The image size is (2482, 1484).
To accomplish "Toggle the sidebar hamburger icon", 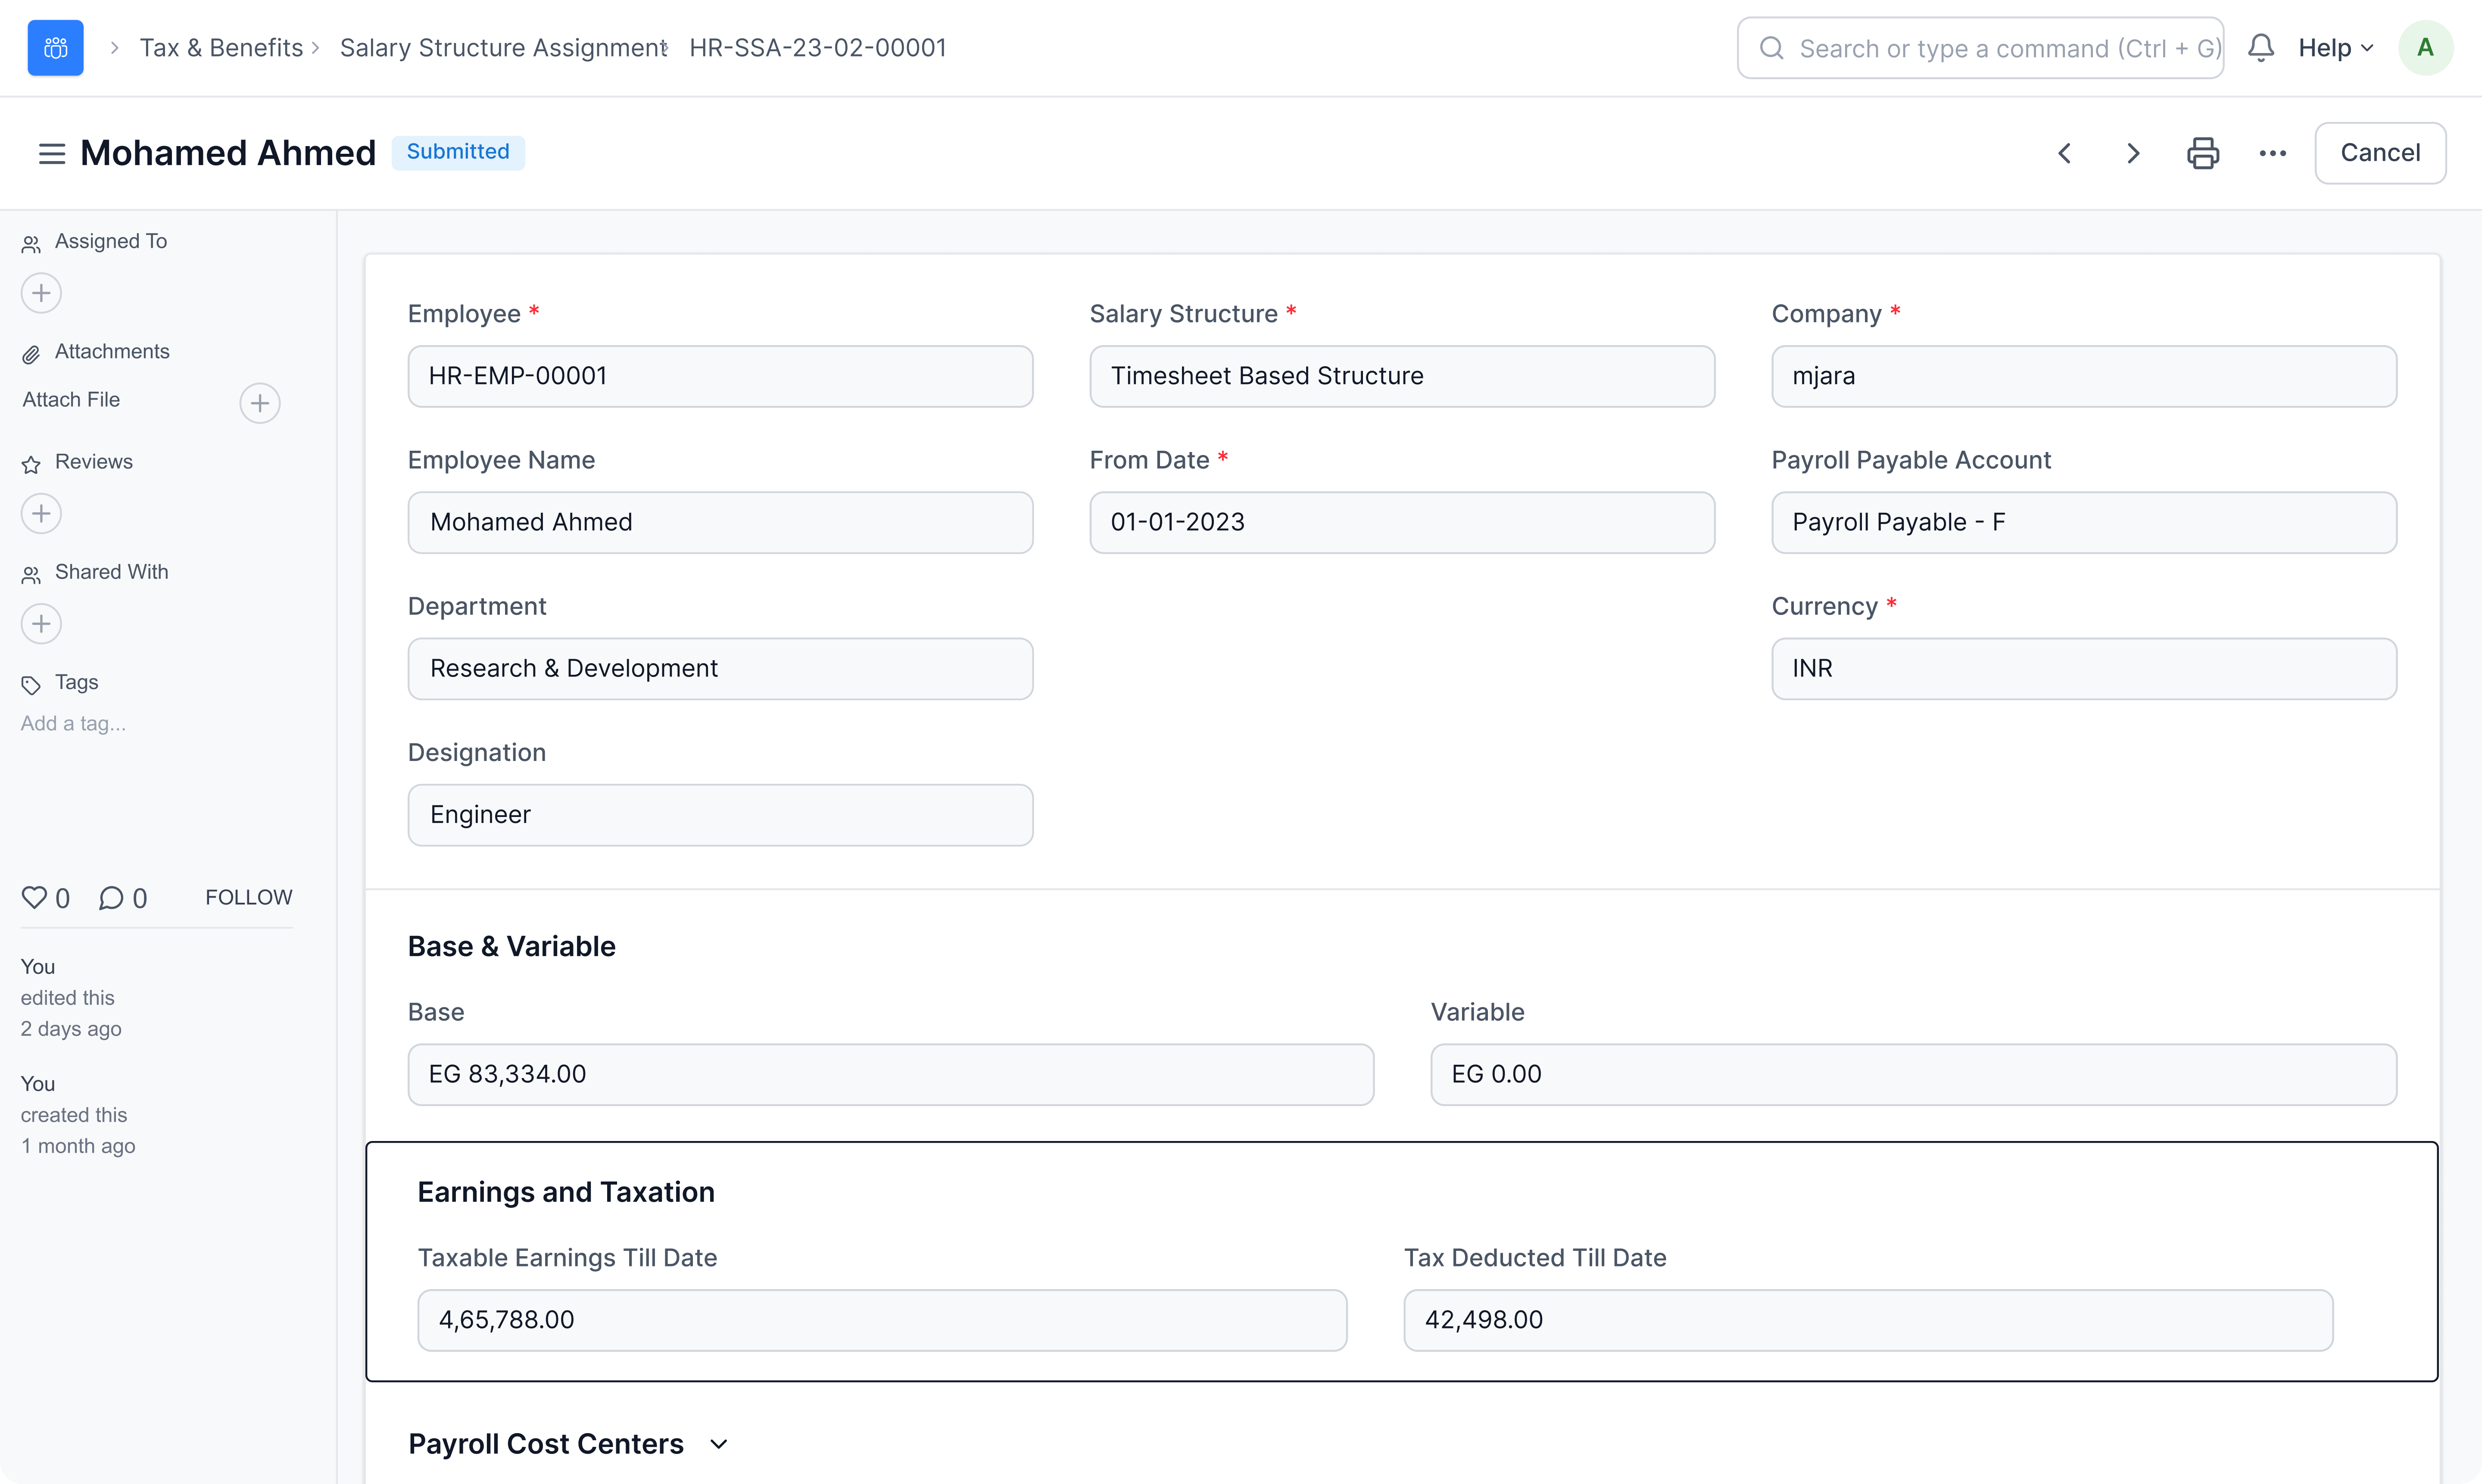I will coord(51,153).
